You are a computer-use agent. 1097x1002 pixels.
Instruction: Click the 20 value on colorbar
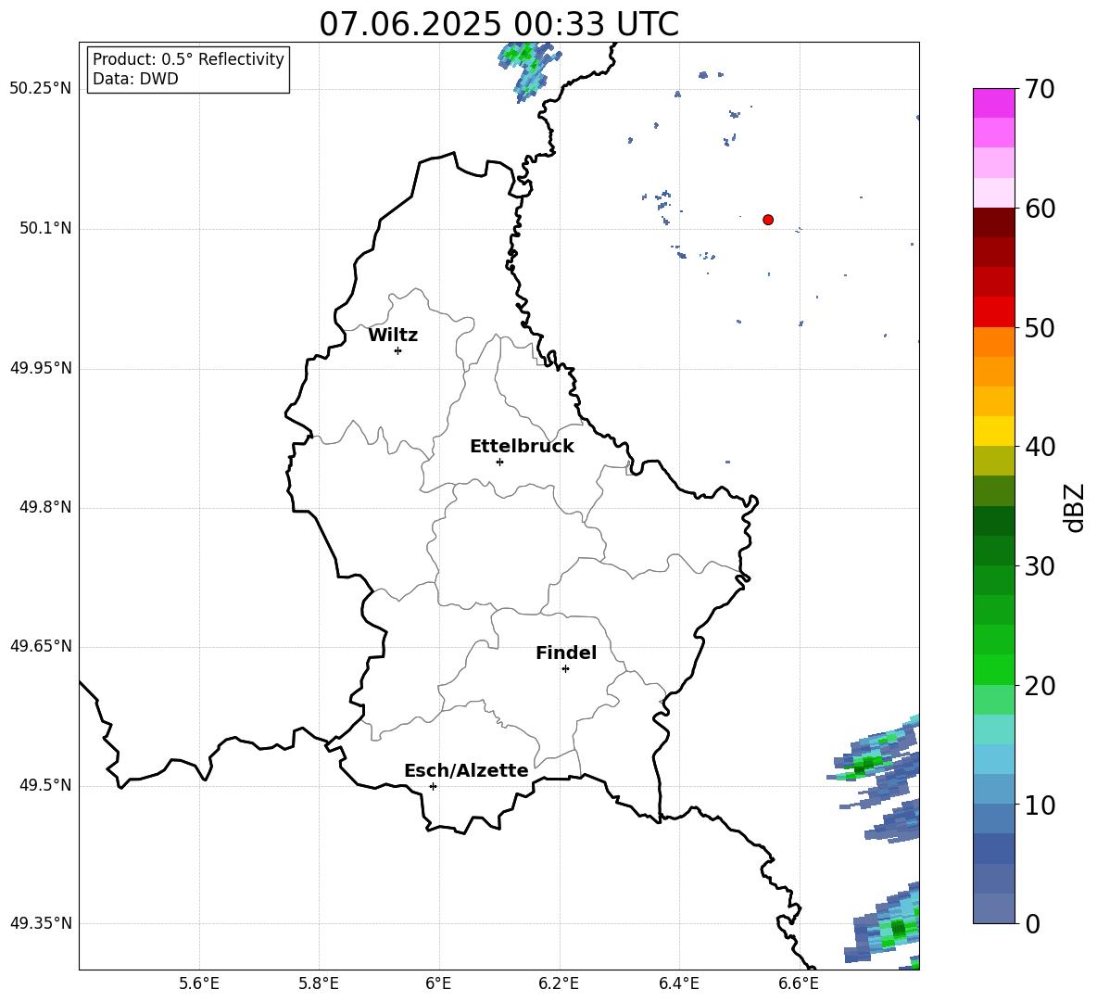click(1040, 686)
